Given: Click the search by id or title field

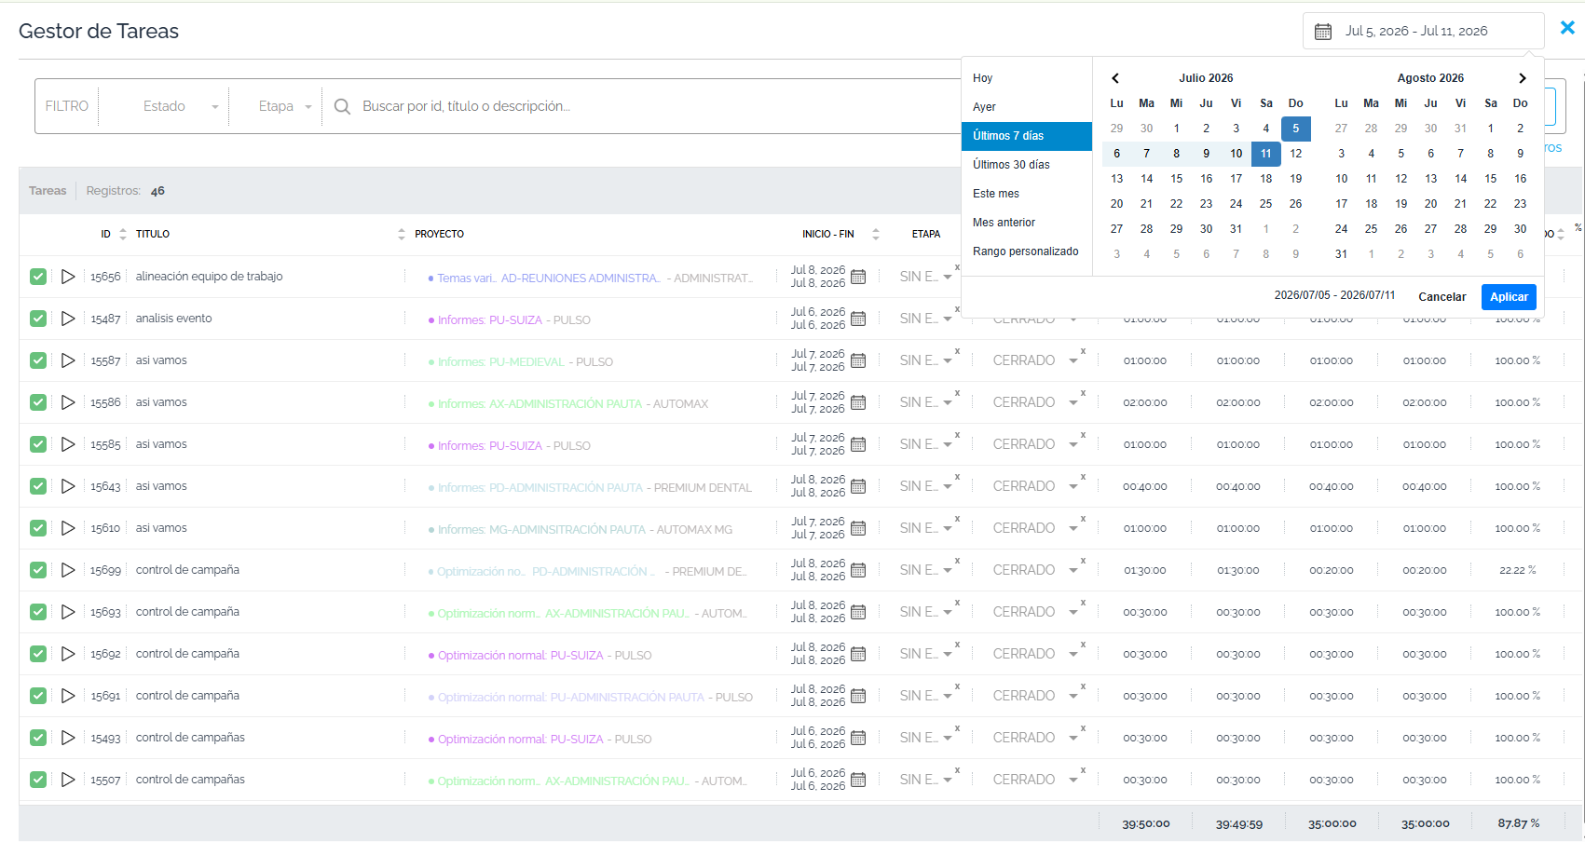Looking at the screenshot, I should point(652,106).
